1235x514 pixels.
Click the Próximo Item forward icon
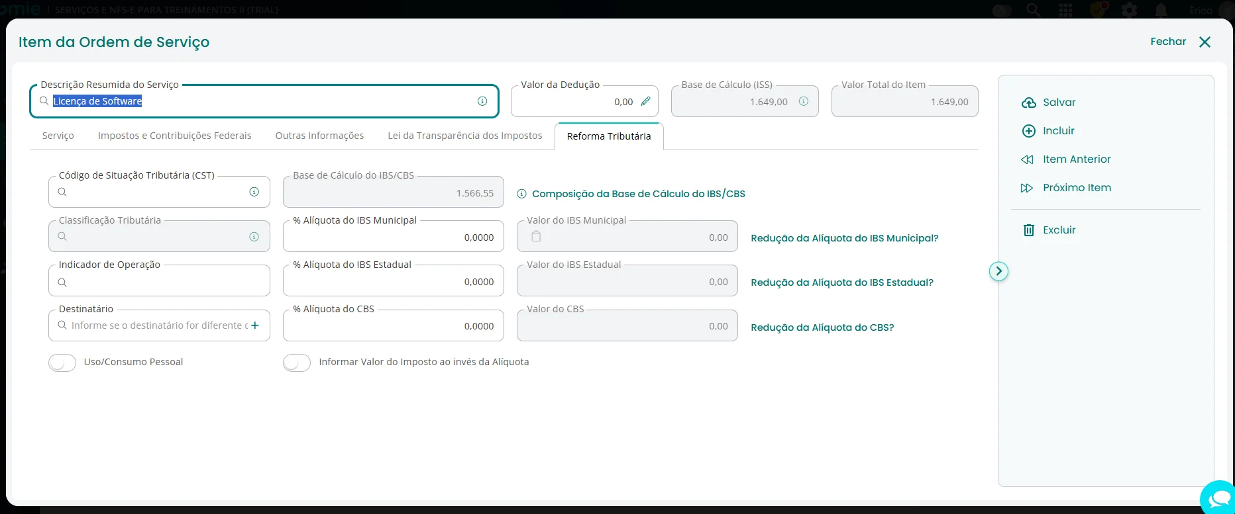(x=1027, y=188)
